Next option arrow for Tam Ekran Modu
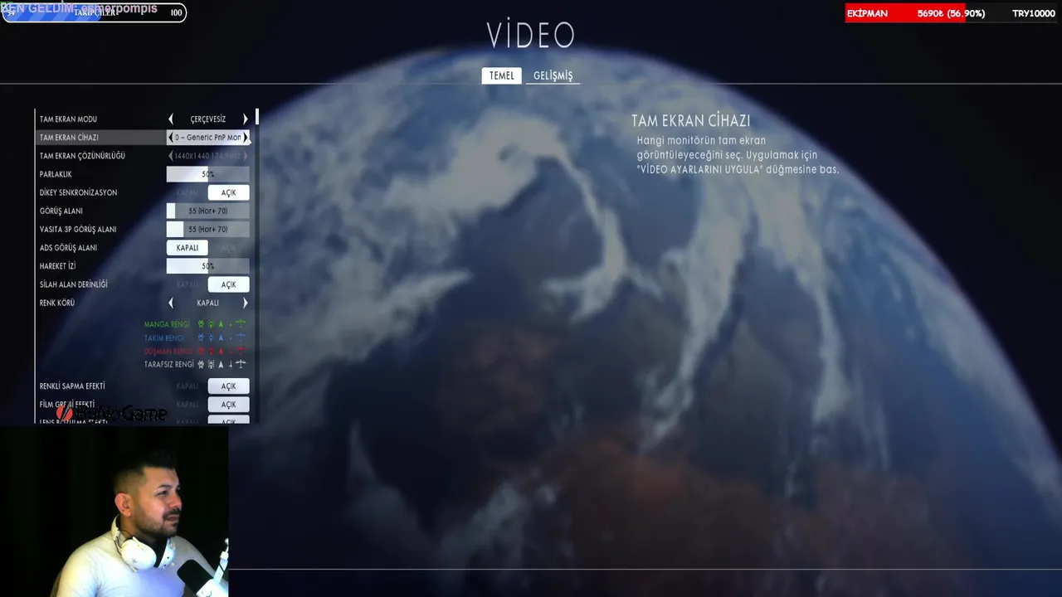Screen dimensions: 1062x597 click(245, 119)
